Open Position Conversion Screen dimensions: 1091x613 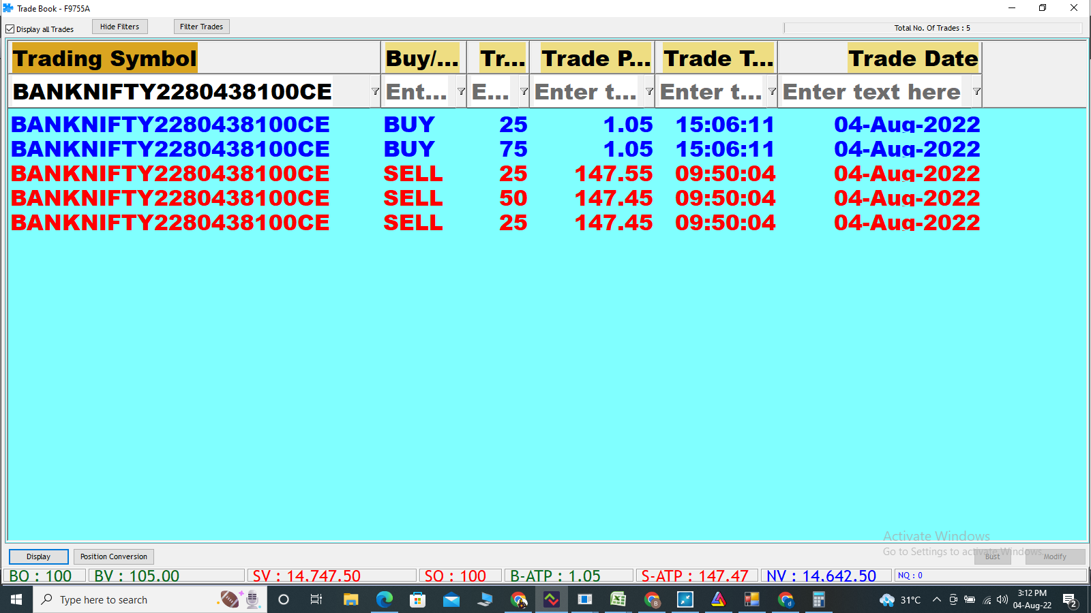114,556
